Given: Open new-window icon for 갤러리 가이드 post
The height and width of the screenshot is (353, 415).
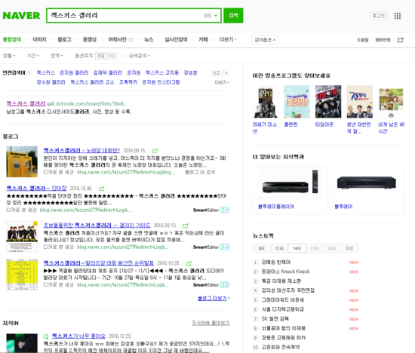Looking at the screenshot, I should tap(186, 226).
